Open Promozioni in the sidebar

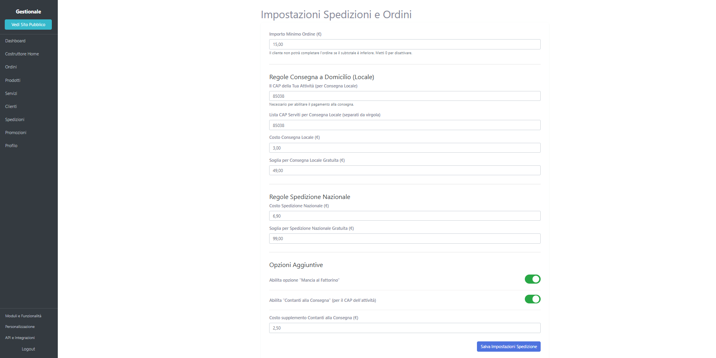pos(16,133)
